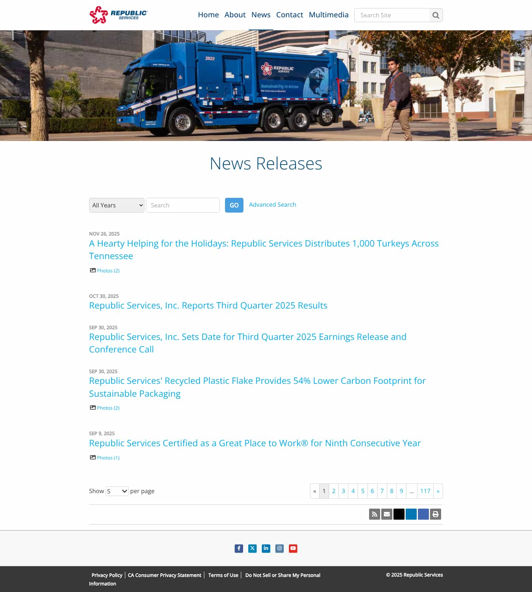Open the All Years dropdown

pos(117,205)
